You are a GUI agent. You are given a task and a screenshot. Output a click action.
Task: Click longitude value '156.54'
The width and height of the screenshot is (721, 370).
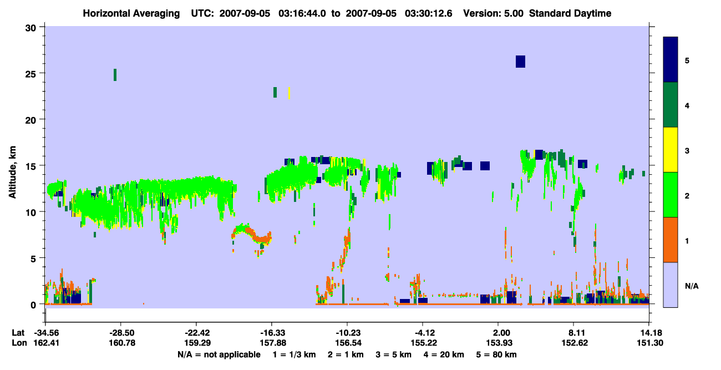348,343
